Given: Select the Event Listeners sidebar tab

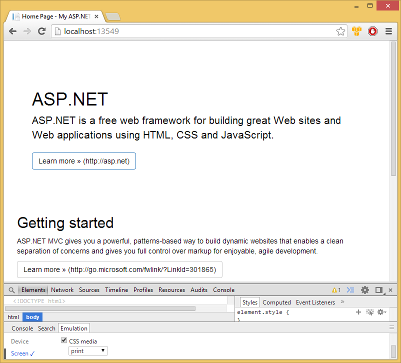Looking at the screenshot, I should point(315,302).
